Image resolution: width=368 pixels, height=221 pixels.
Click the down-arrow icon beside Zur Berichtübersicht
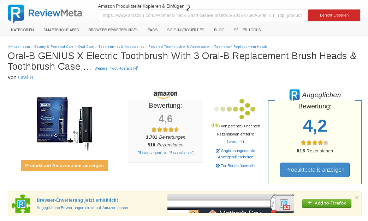tap(218, 166)
